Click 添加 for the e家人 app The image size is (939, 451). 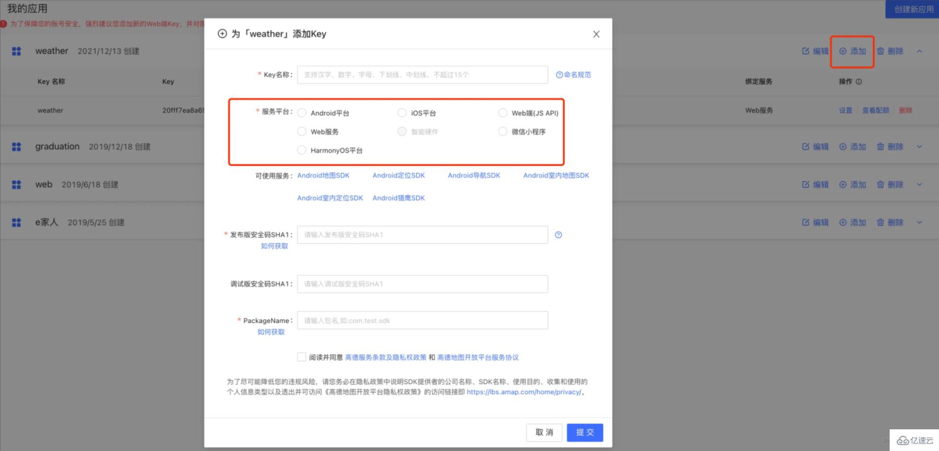(853, 222)
